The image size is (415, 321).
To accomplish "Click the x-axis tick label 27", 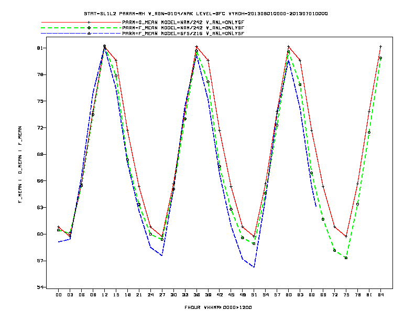I will (162, 295).
